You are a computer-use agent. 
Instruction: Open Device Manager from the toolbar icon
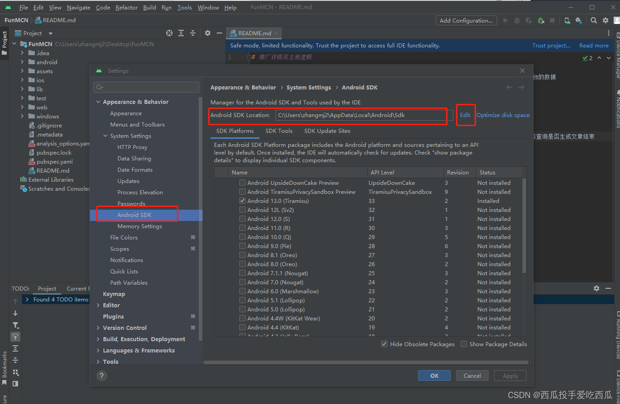pyautogui.click(x=567, y=20)
